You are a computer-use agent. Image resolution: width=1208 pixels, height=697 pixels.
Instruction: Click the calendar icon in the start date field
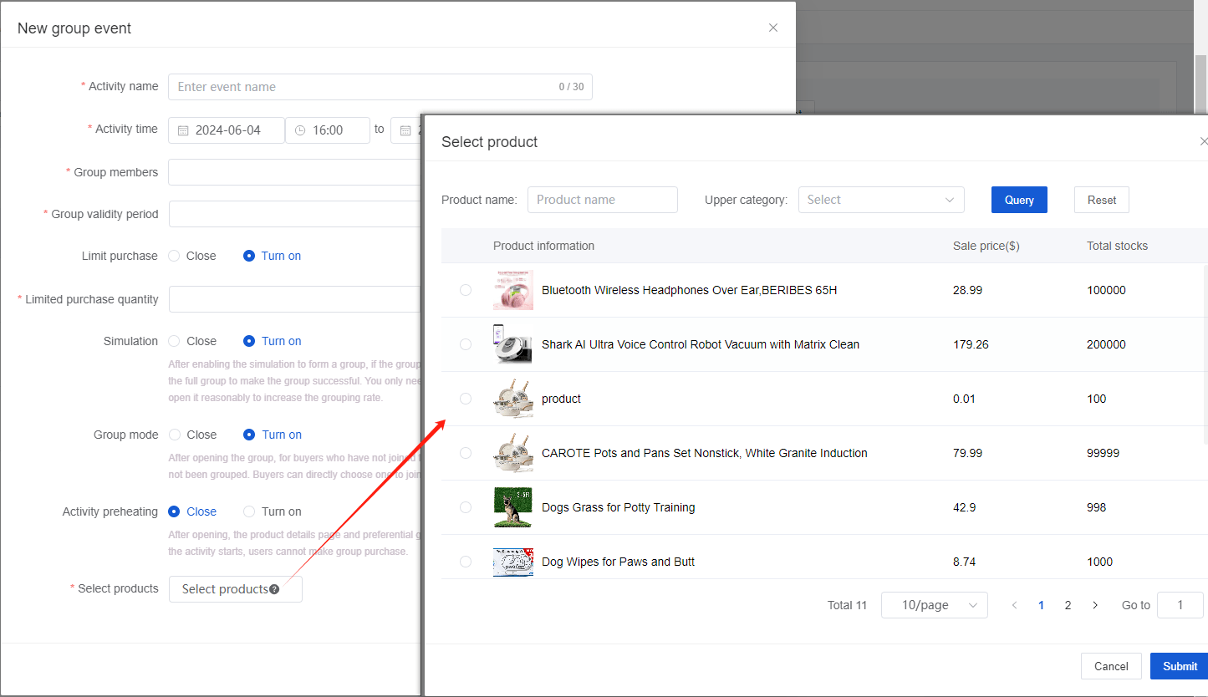tap(183, 130)
